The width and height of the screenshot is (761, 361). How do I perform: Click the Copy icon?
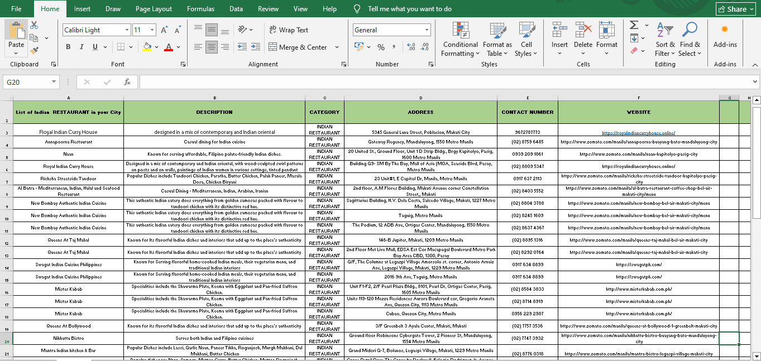coord(34,38)
